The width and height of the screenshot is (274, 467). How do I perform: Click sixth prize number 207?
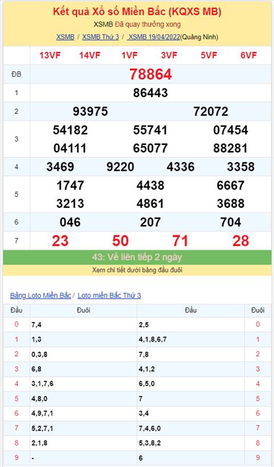150,222
